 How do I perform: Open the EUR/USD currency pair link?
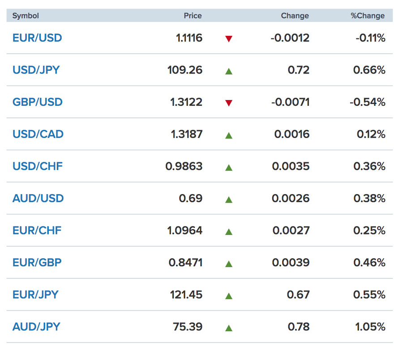point(37,38)
